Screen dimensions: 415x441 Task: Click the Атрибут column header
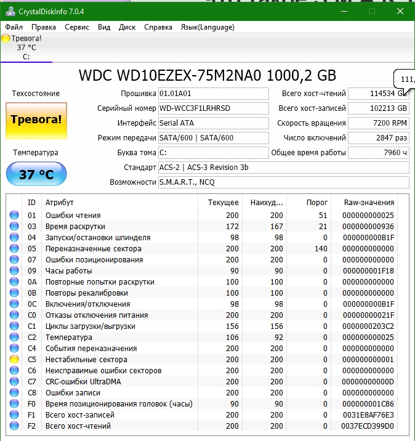coord(120,203)
